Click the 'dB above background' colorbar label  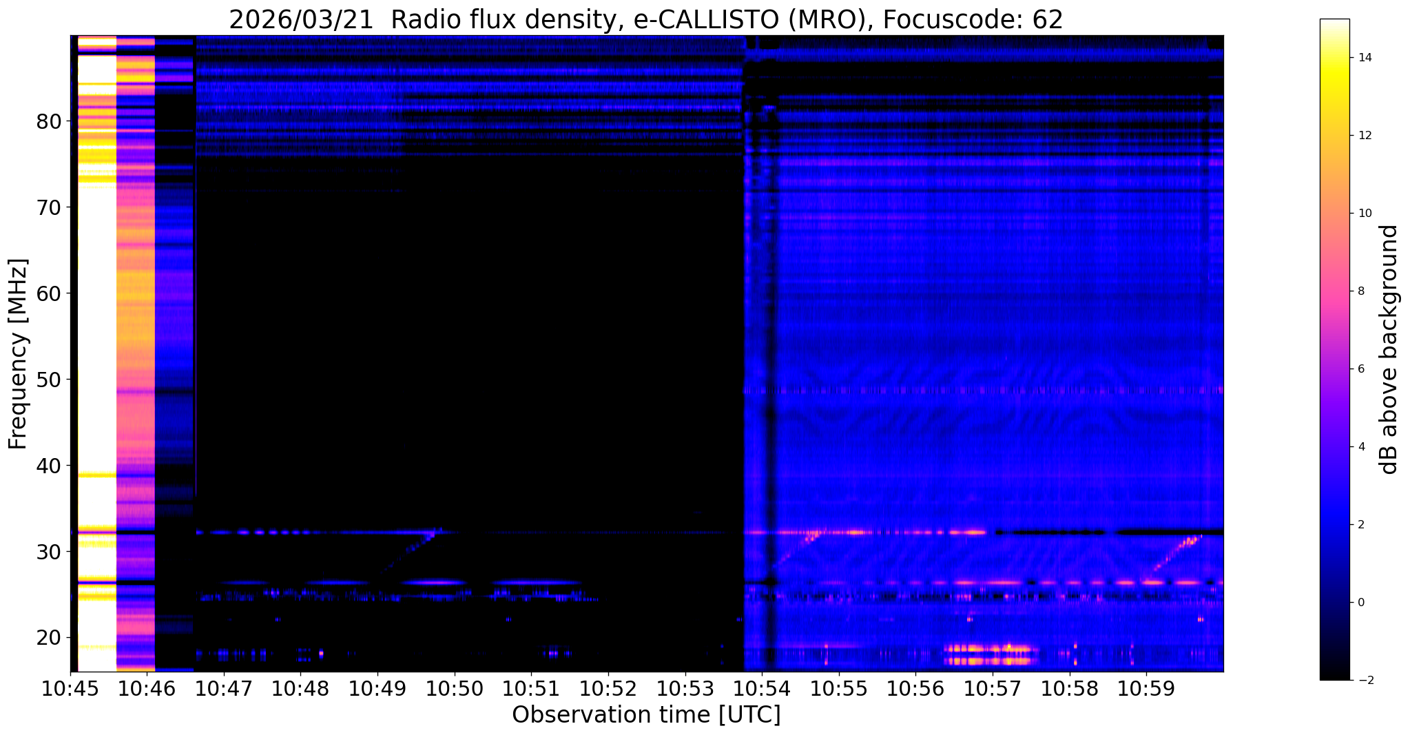(x=1389, y=349)
